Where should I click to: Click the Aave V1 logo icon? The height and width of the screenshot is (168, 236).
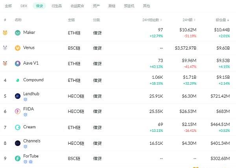point(18,63)
